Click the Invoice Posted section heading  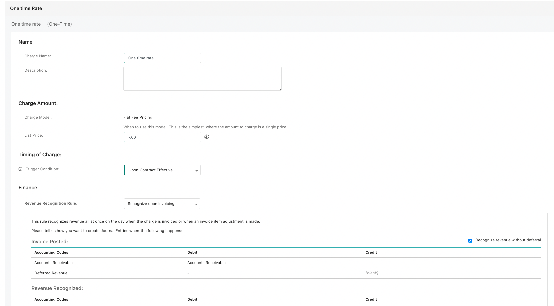(x=50, y=242)
